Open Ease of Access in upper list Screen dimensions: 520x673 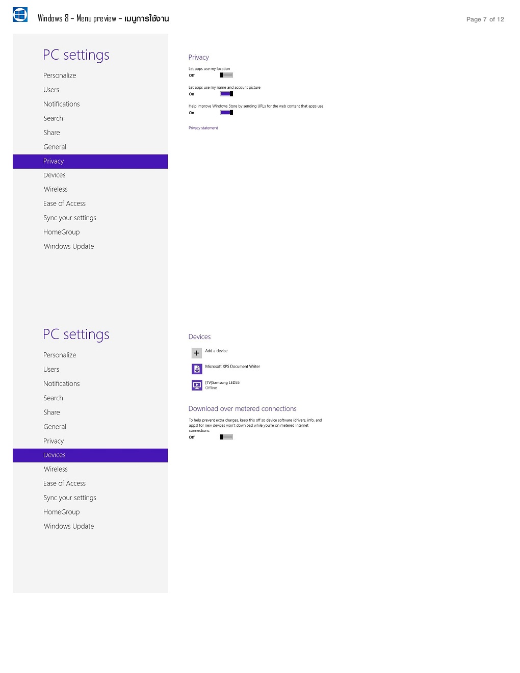pyautogui.click(x=64, y=203)
